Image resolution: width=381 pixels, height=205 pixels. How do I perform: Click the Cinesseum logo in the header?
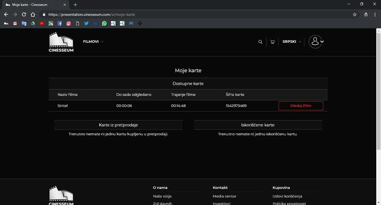[61, 42]
